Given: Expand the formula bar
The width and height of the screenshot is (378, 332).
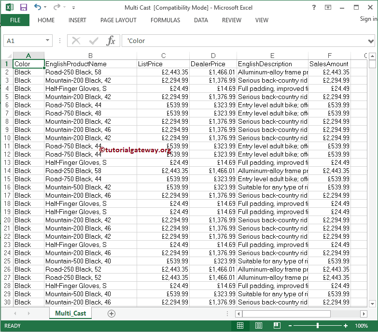Looking at the screenshot, I should click(x=371, y=41).
